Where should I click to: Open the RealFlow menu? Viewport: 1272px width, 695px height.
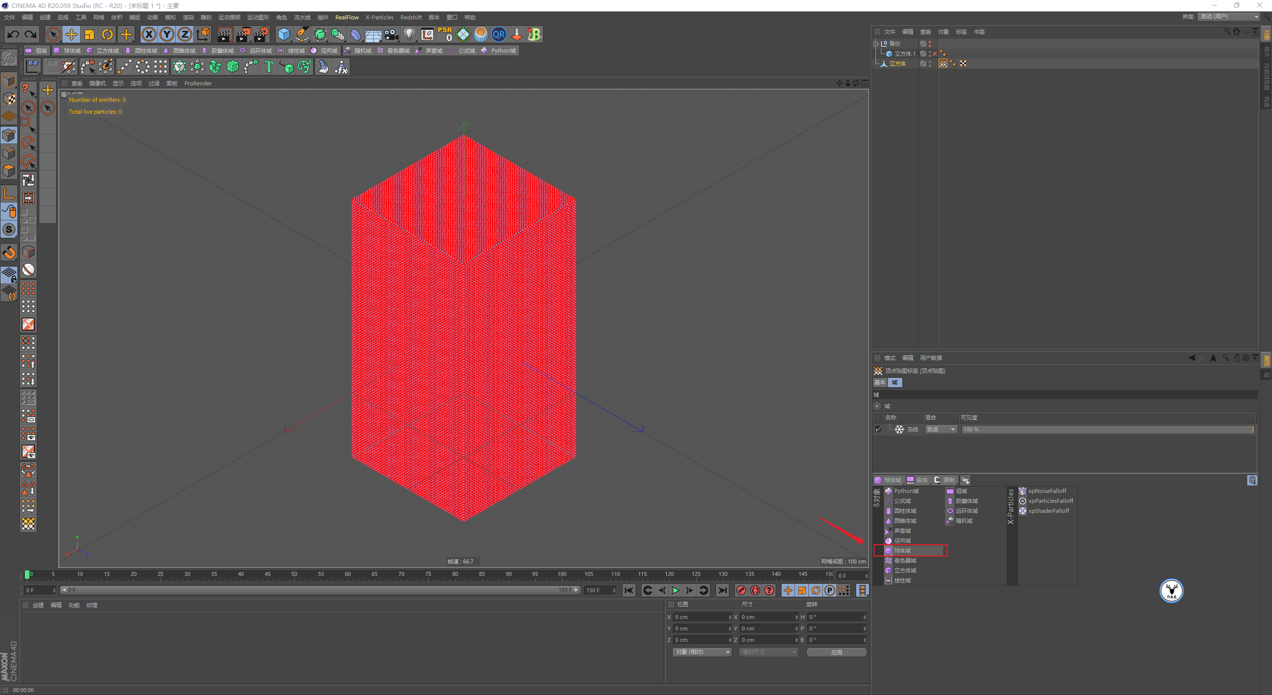coord(346,17)
